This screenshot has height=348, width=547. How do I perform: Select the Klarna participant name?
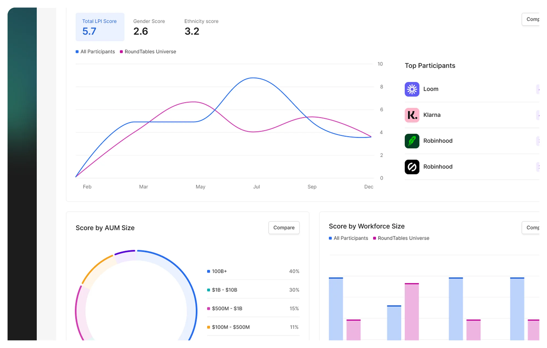pos(432,115)
